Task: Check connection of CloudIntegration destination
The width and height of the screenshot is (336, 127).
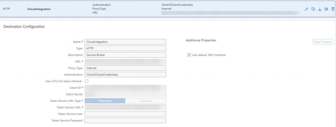Action: [326, 9]
